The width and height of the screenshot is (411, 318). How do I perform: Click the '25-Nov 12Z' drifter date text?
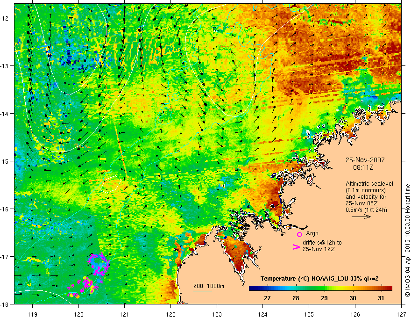pos(319,249)
